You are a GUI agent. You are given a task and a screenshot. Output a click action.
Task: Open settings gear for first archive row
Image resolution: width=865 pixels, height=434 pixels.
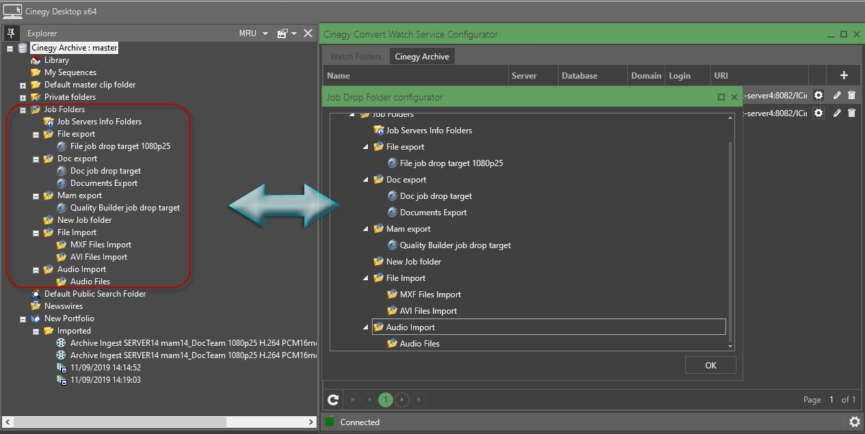(819, 96)
